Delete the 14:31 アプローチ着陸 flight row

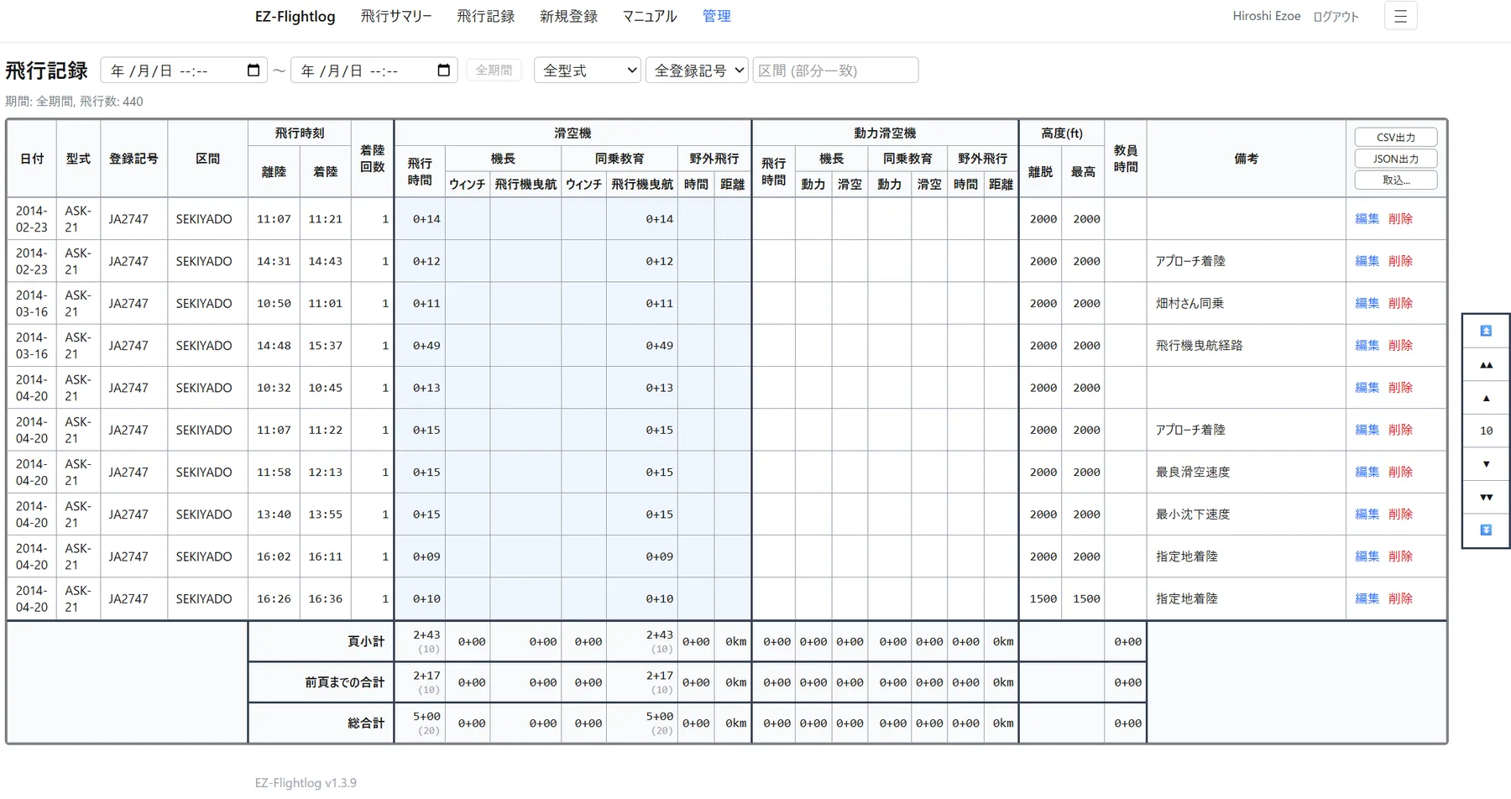click(x=1400, y=261)
